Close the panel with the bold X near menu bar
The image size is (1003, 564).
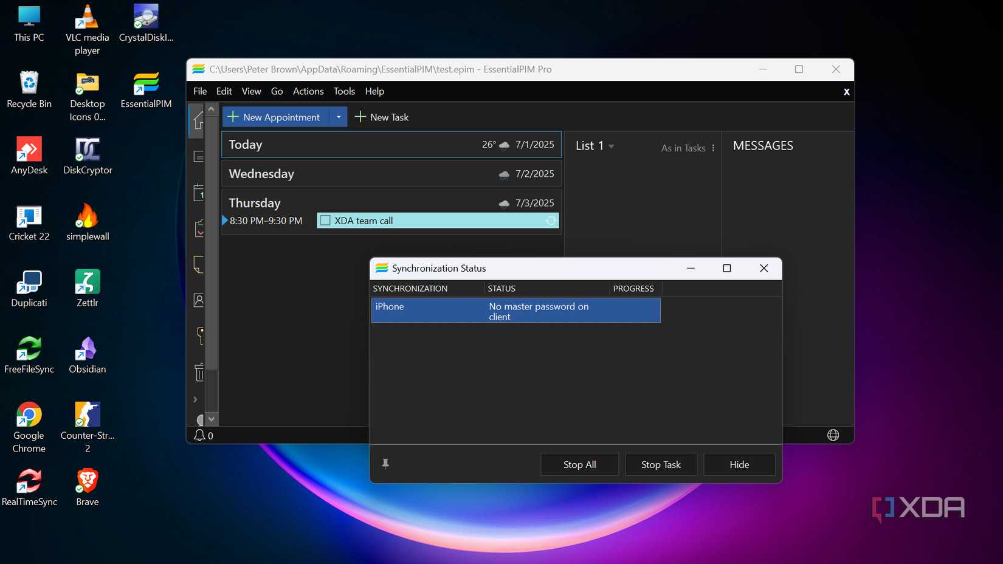[x=846, y=92]
